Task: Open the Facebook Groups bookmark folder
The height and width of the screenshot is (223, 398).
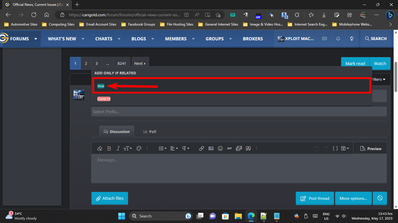Action: (x=138, y=24)
